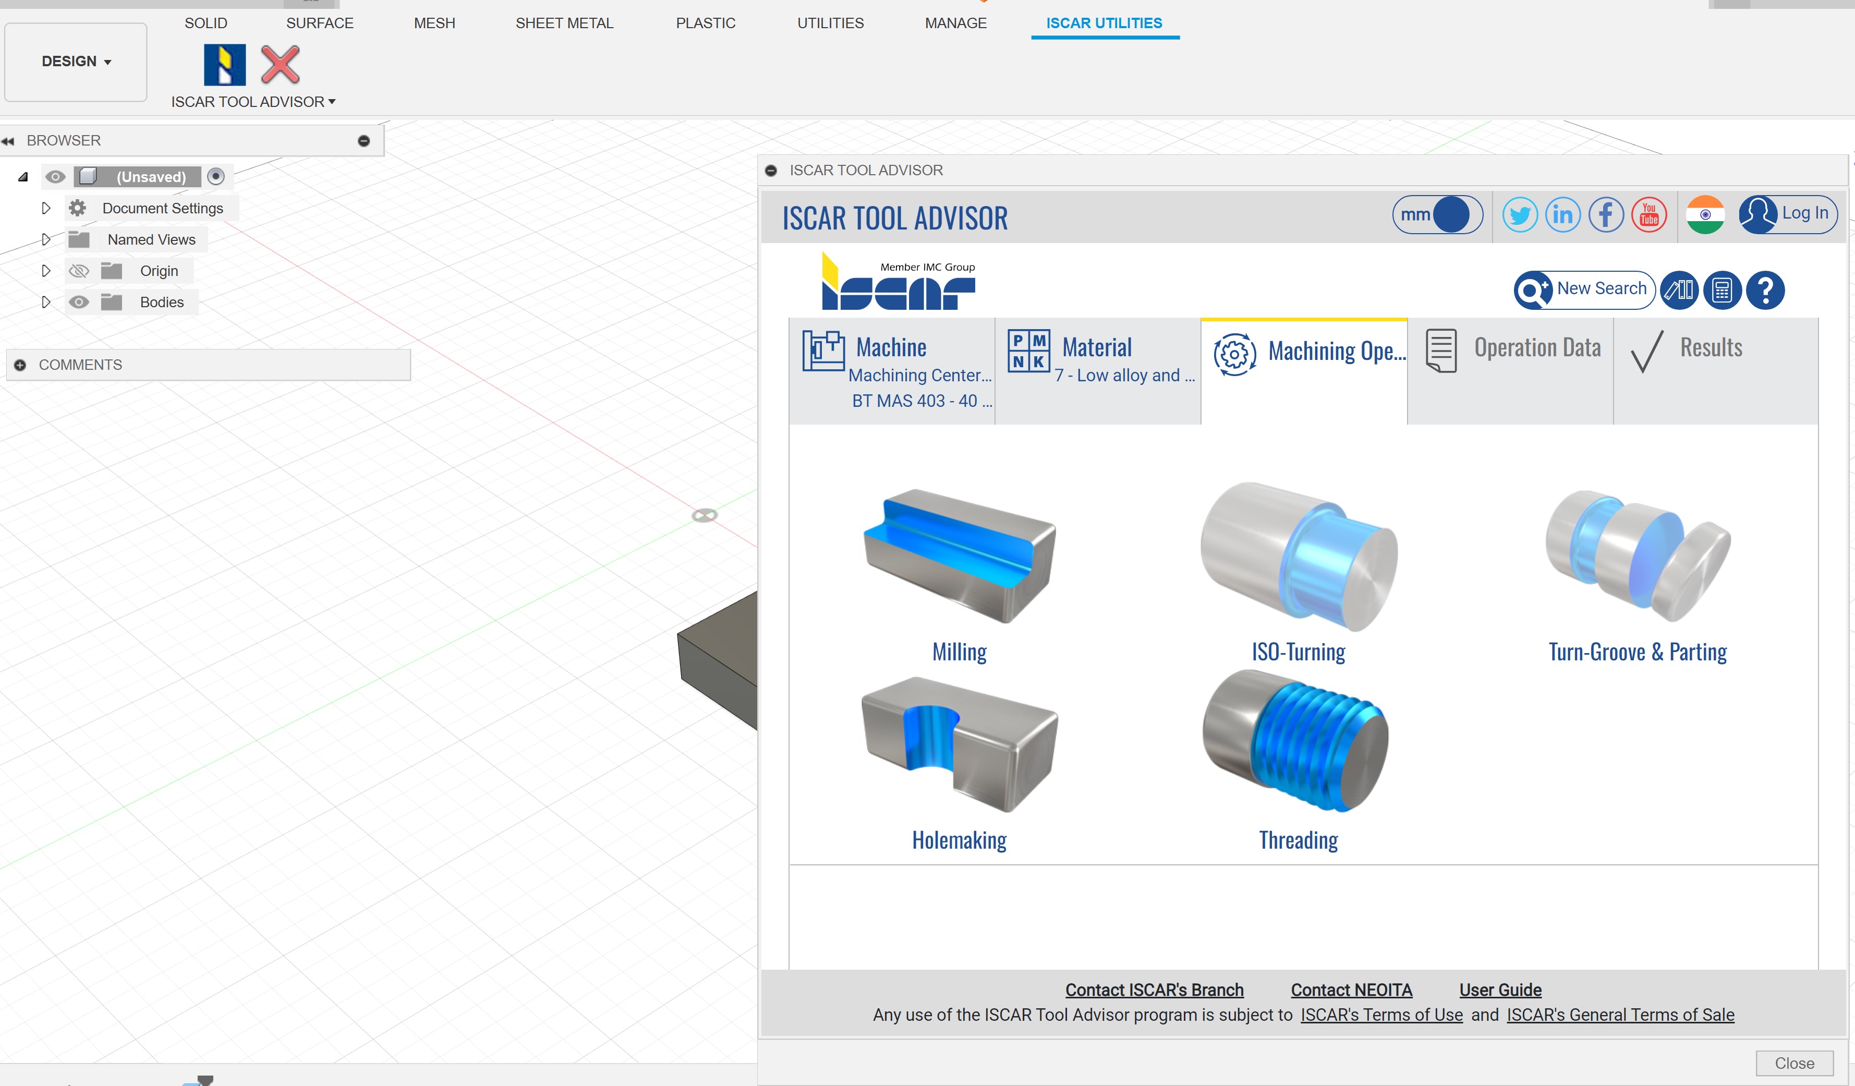Open ISCAR LinkedIn page icon
1855x1086 pixels.
(x=1562, y=215)
